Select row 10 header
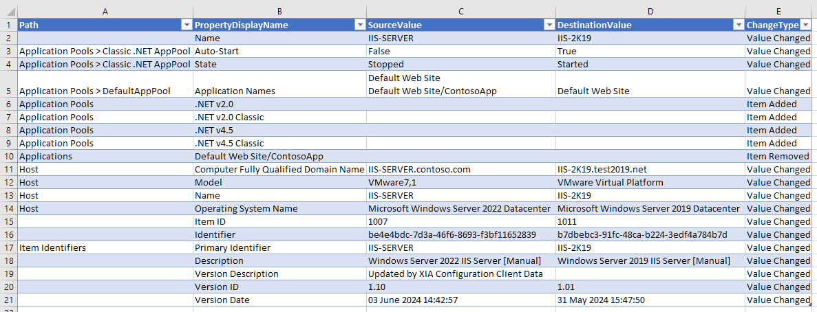 click(8, 156)
